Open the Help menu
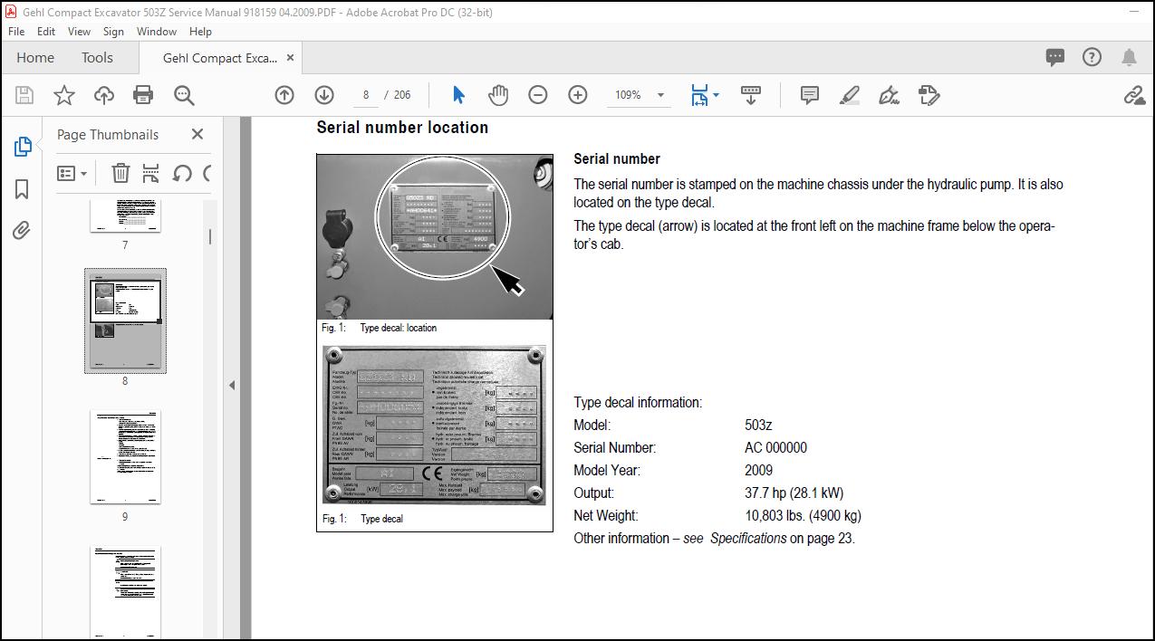 200,31
